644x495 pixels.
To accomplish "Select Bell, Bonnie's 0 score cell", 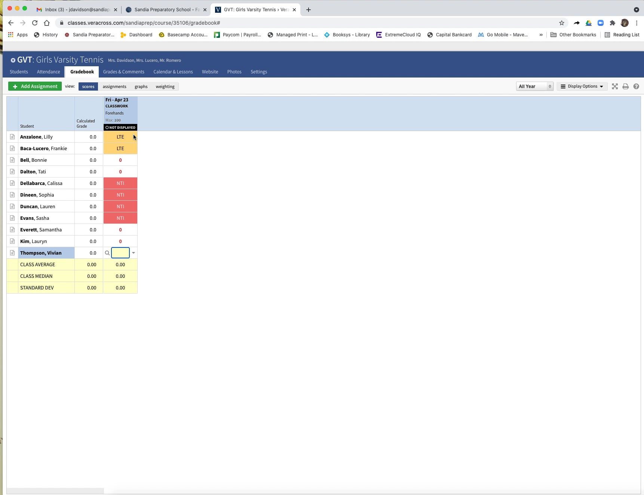I will [x=120, y=160].
